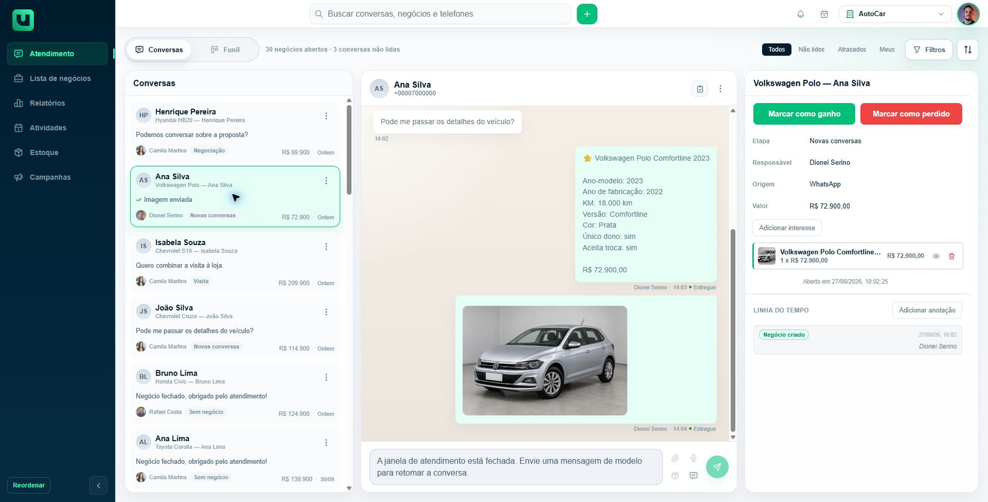
Task: Open options menu for João Silva conversation
Action: click(x=326, y=312)
